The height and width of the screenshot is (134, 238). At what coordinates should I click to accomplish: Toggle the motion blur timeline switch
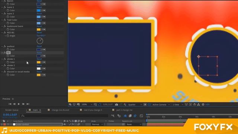(135, 116)
